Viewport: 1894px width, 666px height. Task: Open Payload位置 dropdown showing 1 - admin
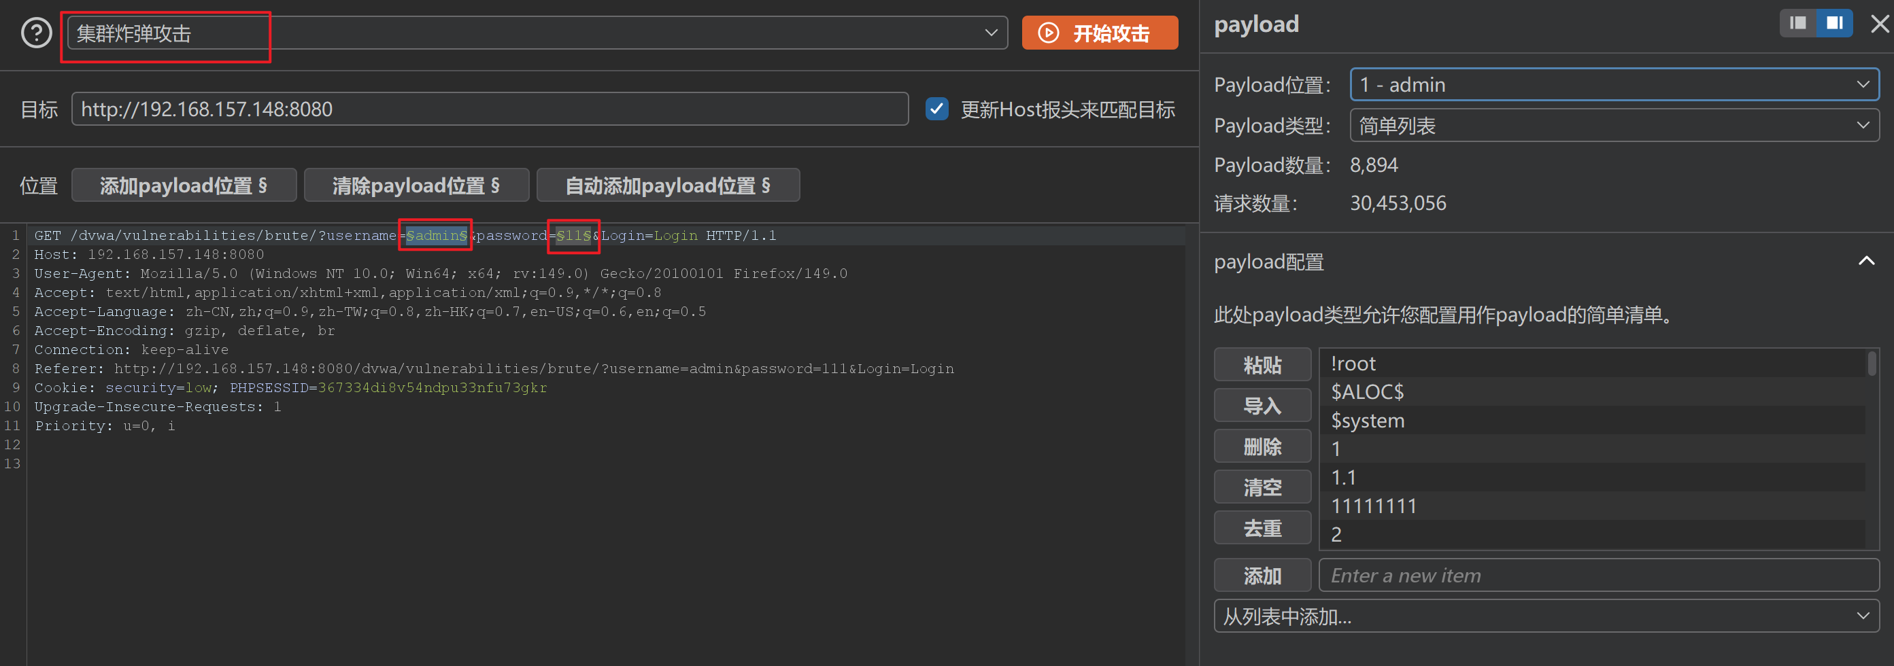pyautogui.click(x=1614, y=84)
